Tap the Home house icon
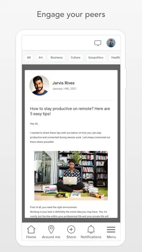142x252 pixels. [x=31, y=230]
